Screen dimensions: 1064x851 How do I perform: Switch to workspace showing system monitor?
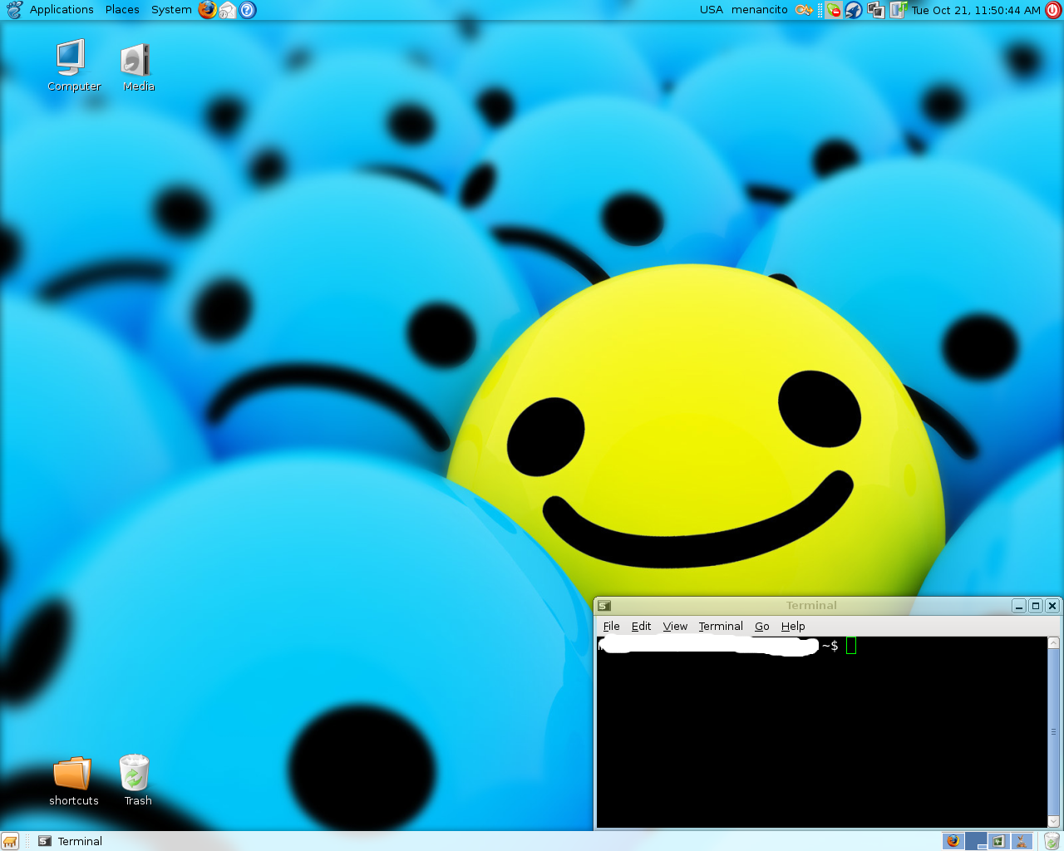(998, 841)
